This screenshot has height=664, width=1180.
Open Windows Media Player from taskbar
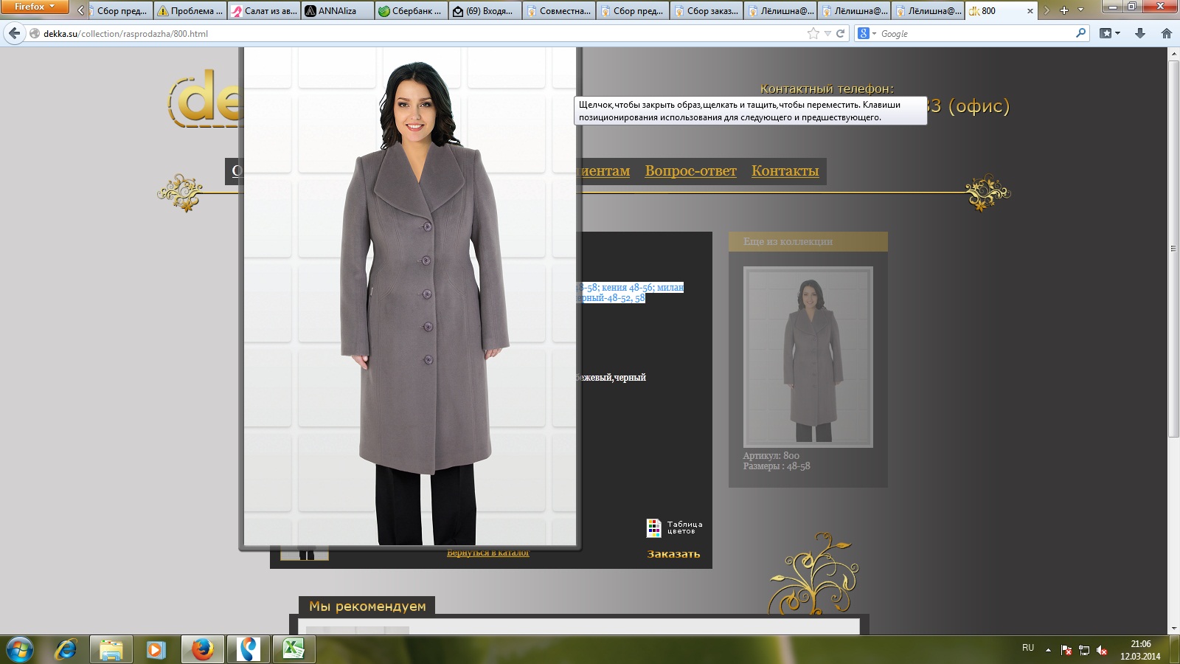tap(156, 649)
